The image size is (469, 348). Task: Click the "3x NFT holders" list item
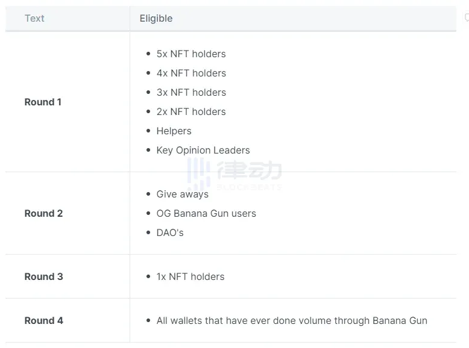tap(191, 92)
